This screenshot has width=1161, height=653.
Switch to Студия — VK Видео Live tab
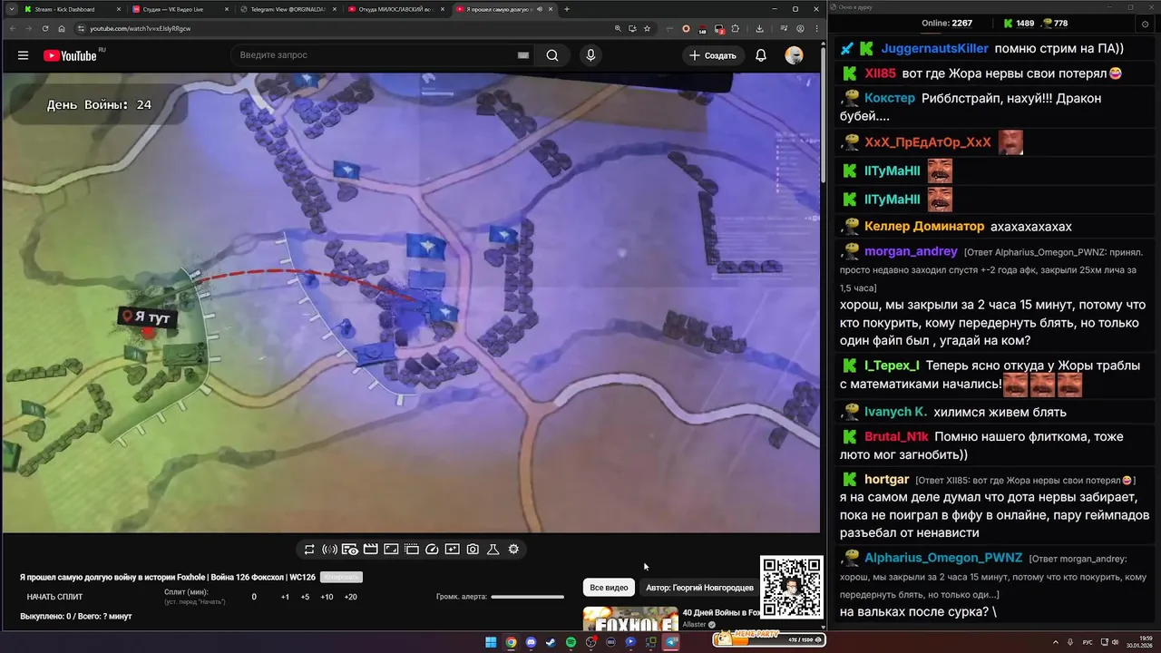(180, 9)
